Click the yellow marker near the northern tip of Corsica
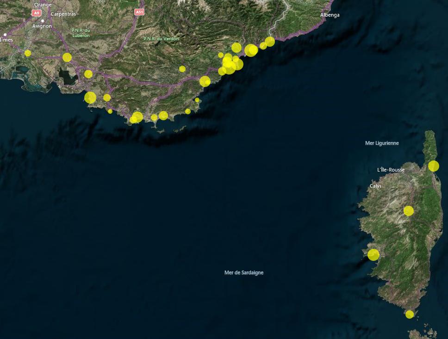Viewport: 448px width, 339px height. pos(433,165)
